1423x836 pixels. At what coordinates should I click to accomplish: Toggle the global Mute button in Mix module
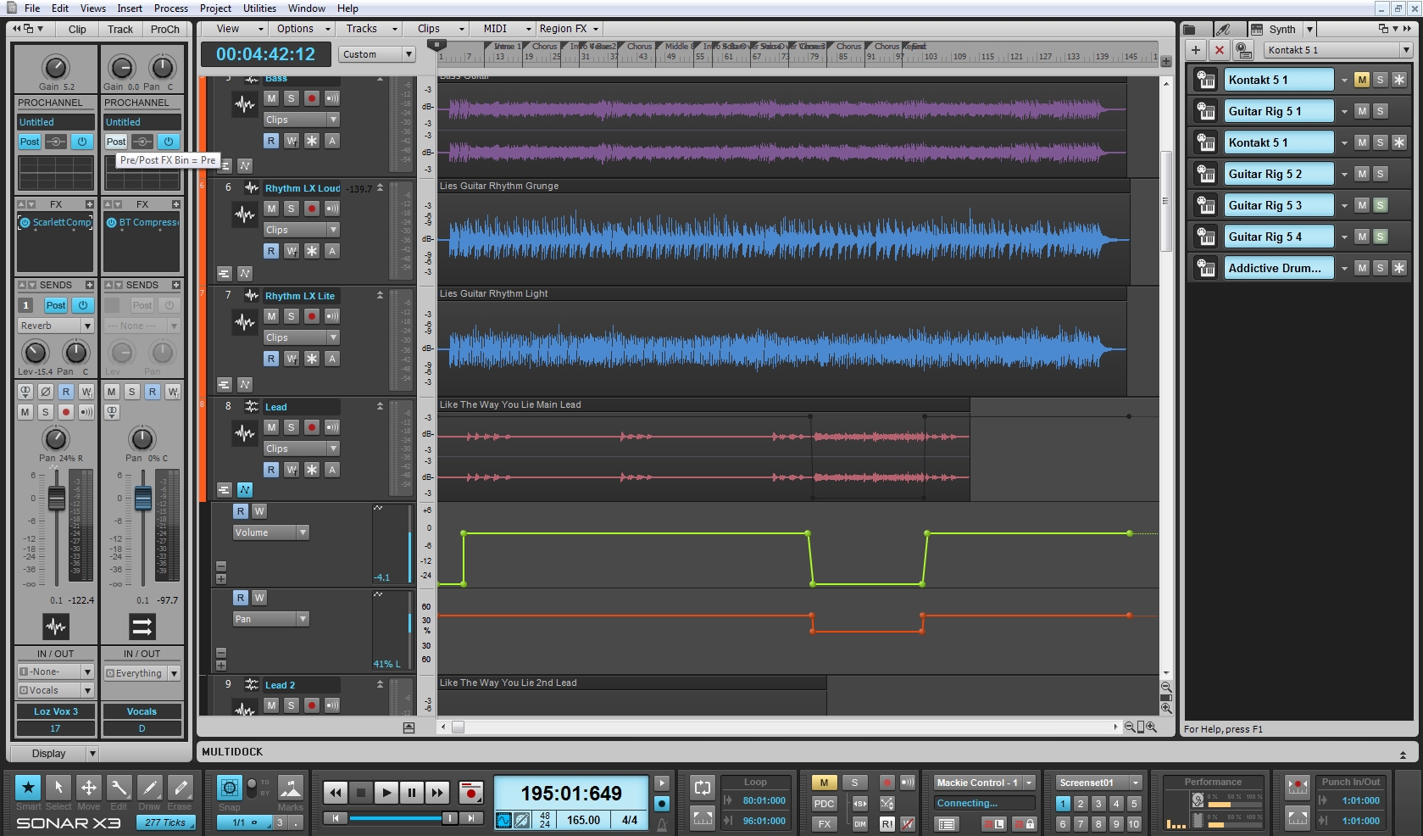point(824,783)
